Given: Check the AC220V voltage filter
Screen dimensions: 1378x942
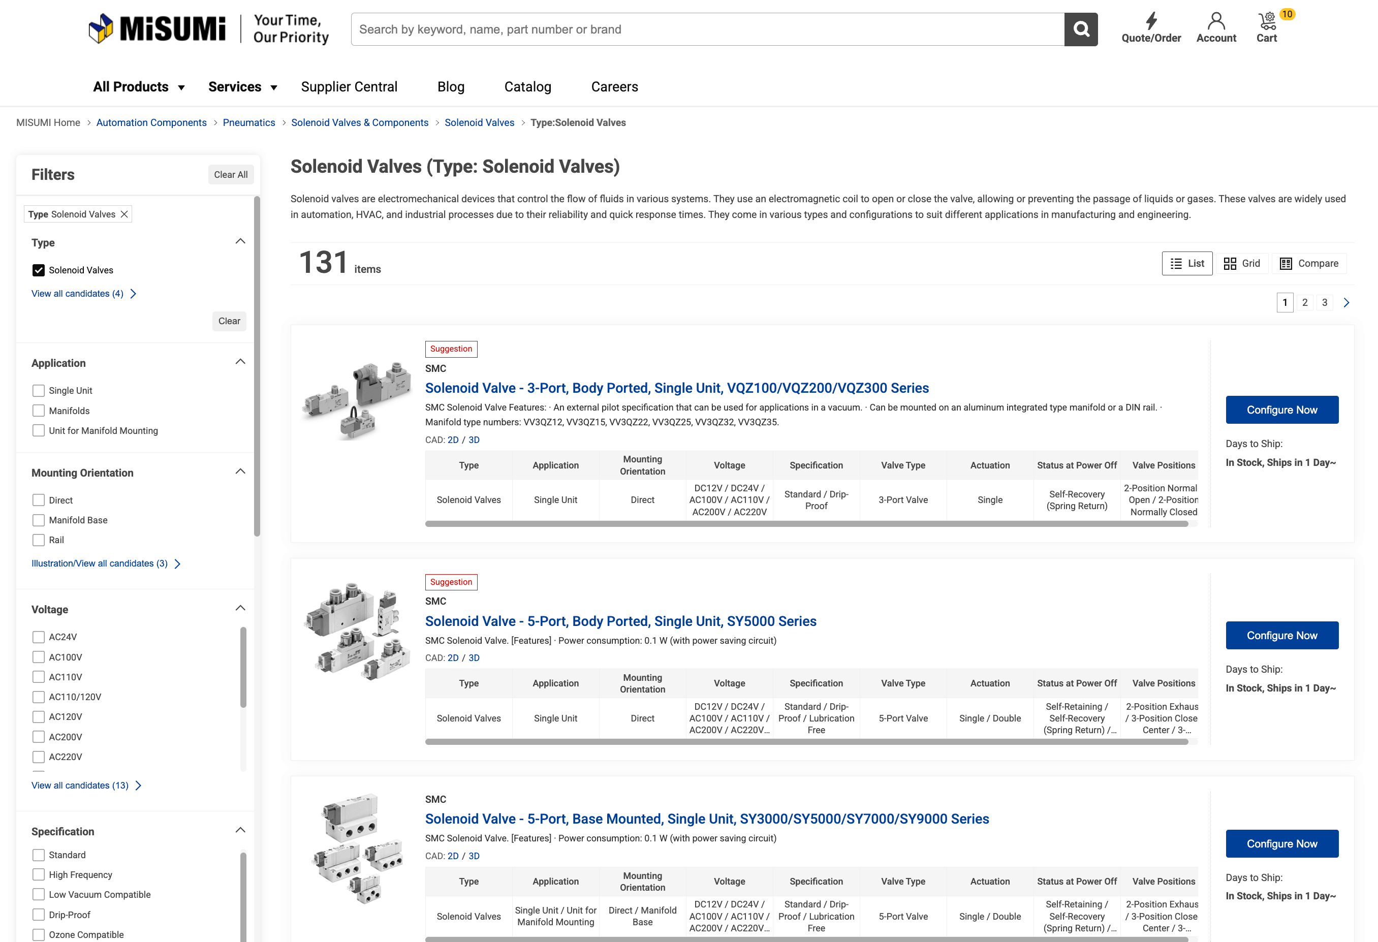Looking at the screenshot, I should coord(39,757).
